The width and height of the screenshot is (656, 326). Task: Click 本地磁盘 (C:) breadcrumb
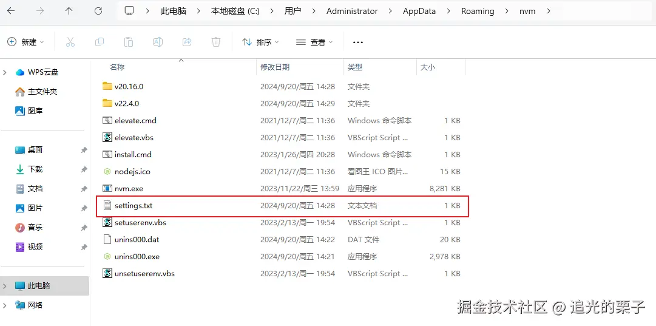[x=235, y=12]
